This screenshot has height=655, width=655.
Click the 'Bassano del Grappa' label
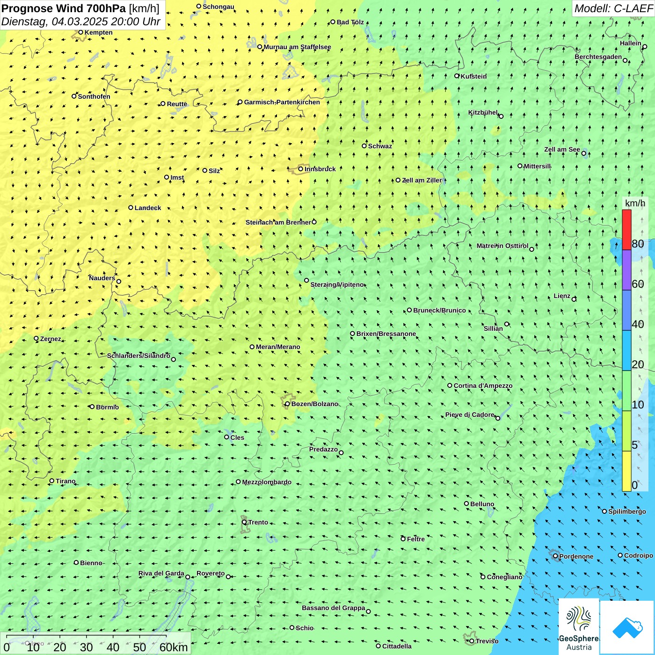(334, 608)
